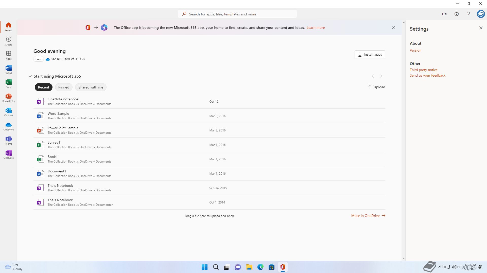Click the PowerPoint Sample file icon

(40, 130)
